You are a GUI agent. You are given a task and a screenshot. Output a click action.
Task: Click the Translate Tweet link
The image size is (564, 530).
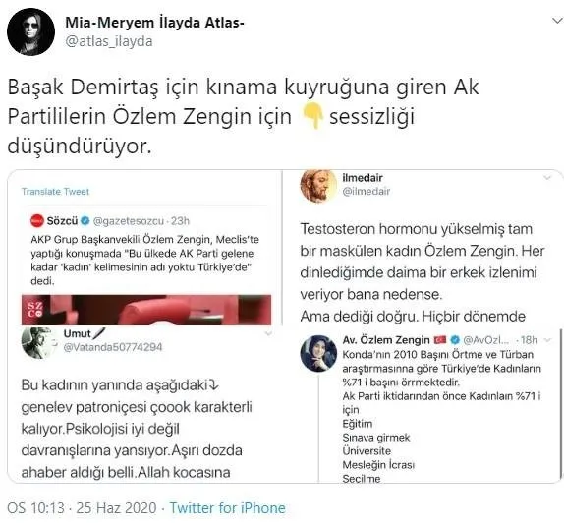pyautogui.click(x=55, y=191)
